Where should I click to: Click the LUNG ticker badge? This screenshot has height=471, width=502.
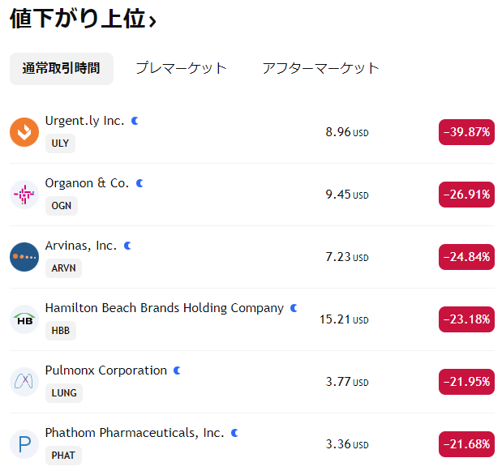pyautogui.click(x=64, y=393)
